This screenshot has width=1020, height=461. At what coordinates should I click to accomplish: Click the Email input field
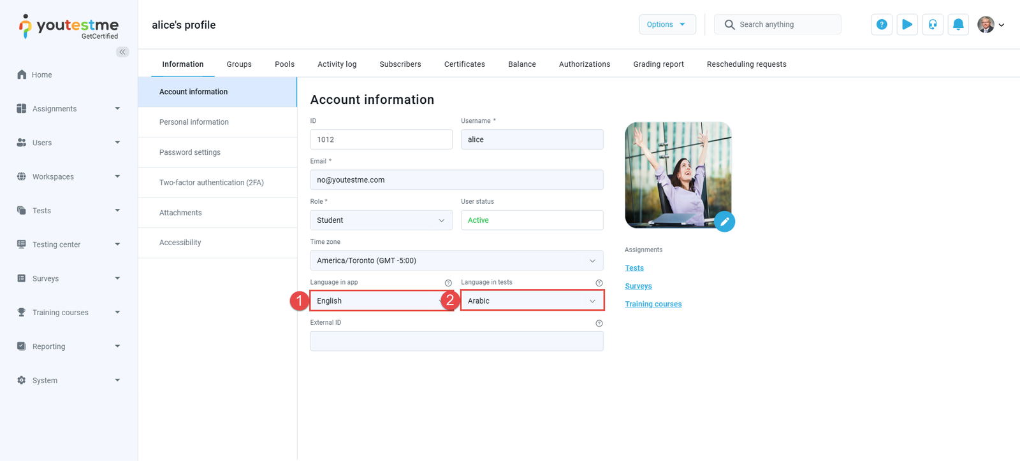tap(456, 180)
